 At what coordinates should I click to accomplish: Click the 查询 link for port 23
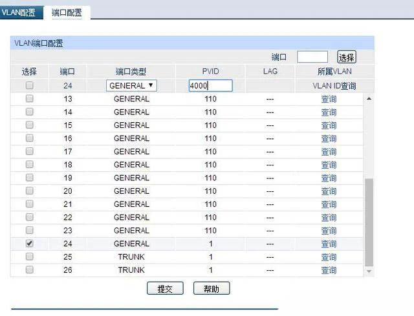point(329,231)
